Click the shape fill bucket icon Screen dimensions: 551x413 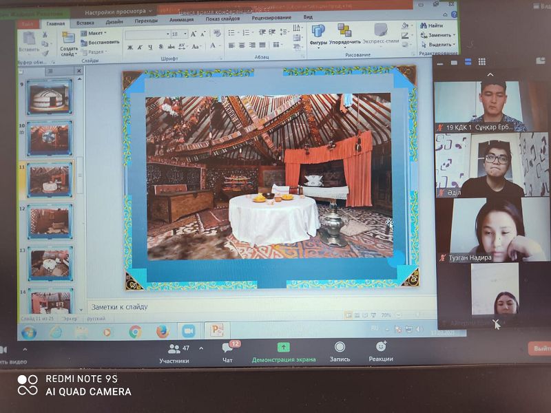[x=406, y=25]
